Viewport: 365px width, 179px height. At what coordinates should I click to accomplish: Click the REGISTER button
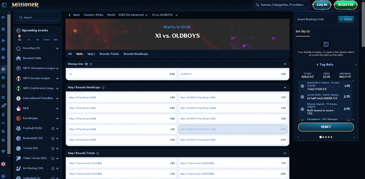point(346,5)
